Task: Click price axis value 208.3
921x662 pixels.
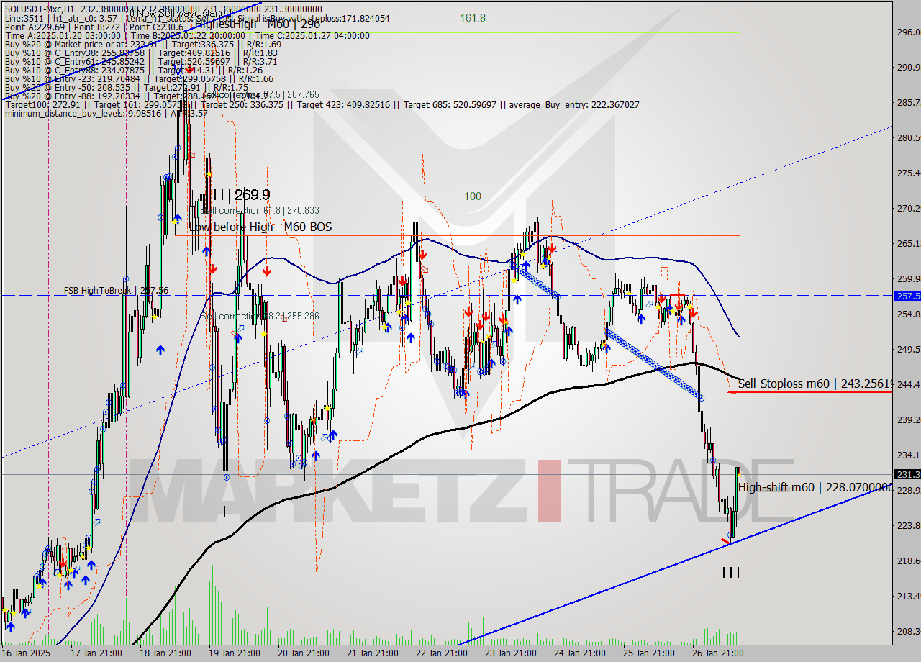Action: pos(907,631)
